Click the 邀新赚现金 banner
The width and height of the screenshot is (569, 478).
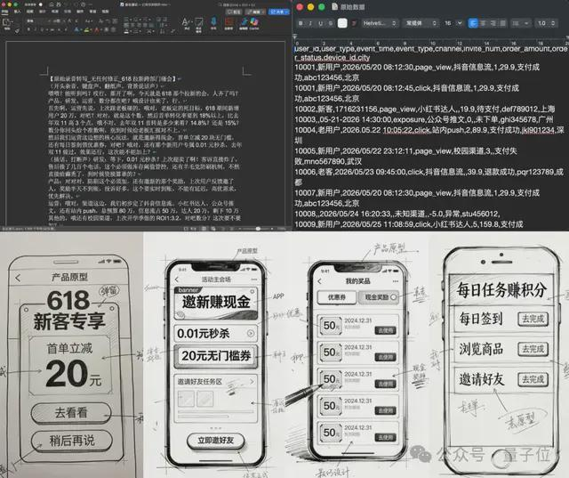216,304
